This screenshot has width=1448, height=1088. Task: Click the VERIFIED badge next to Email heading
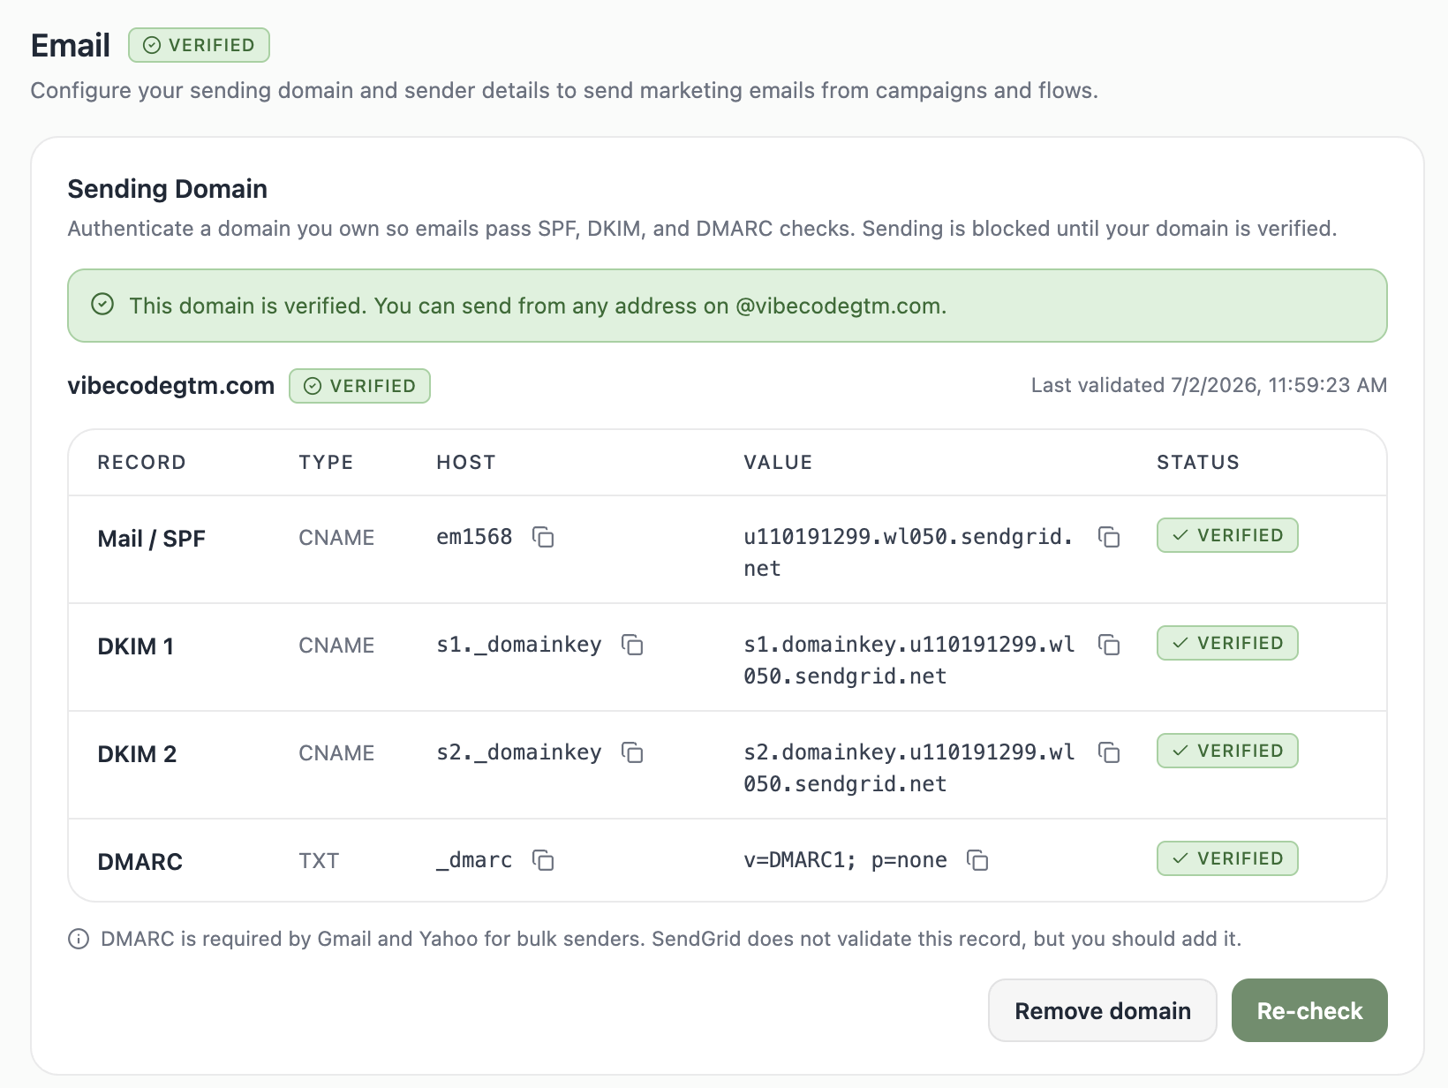(x=199, y=45)
